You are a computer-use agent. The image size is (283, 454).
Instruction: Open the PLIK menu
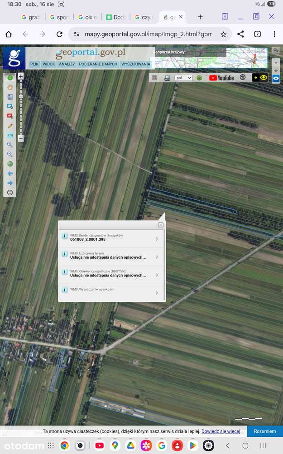click(34, 64)
